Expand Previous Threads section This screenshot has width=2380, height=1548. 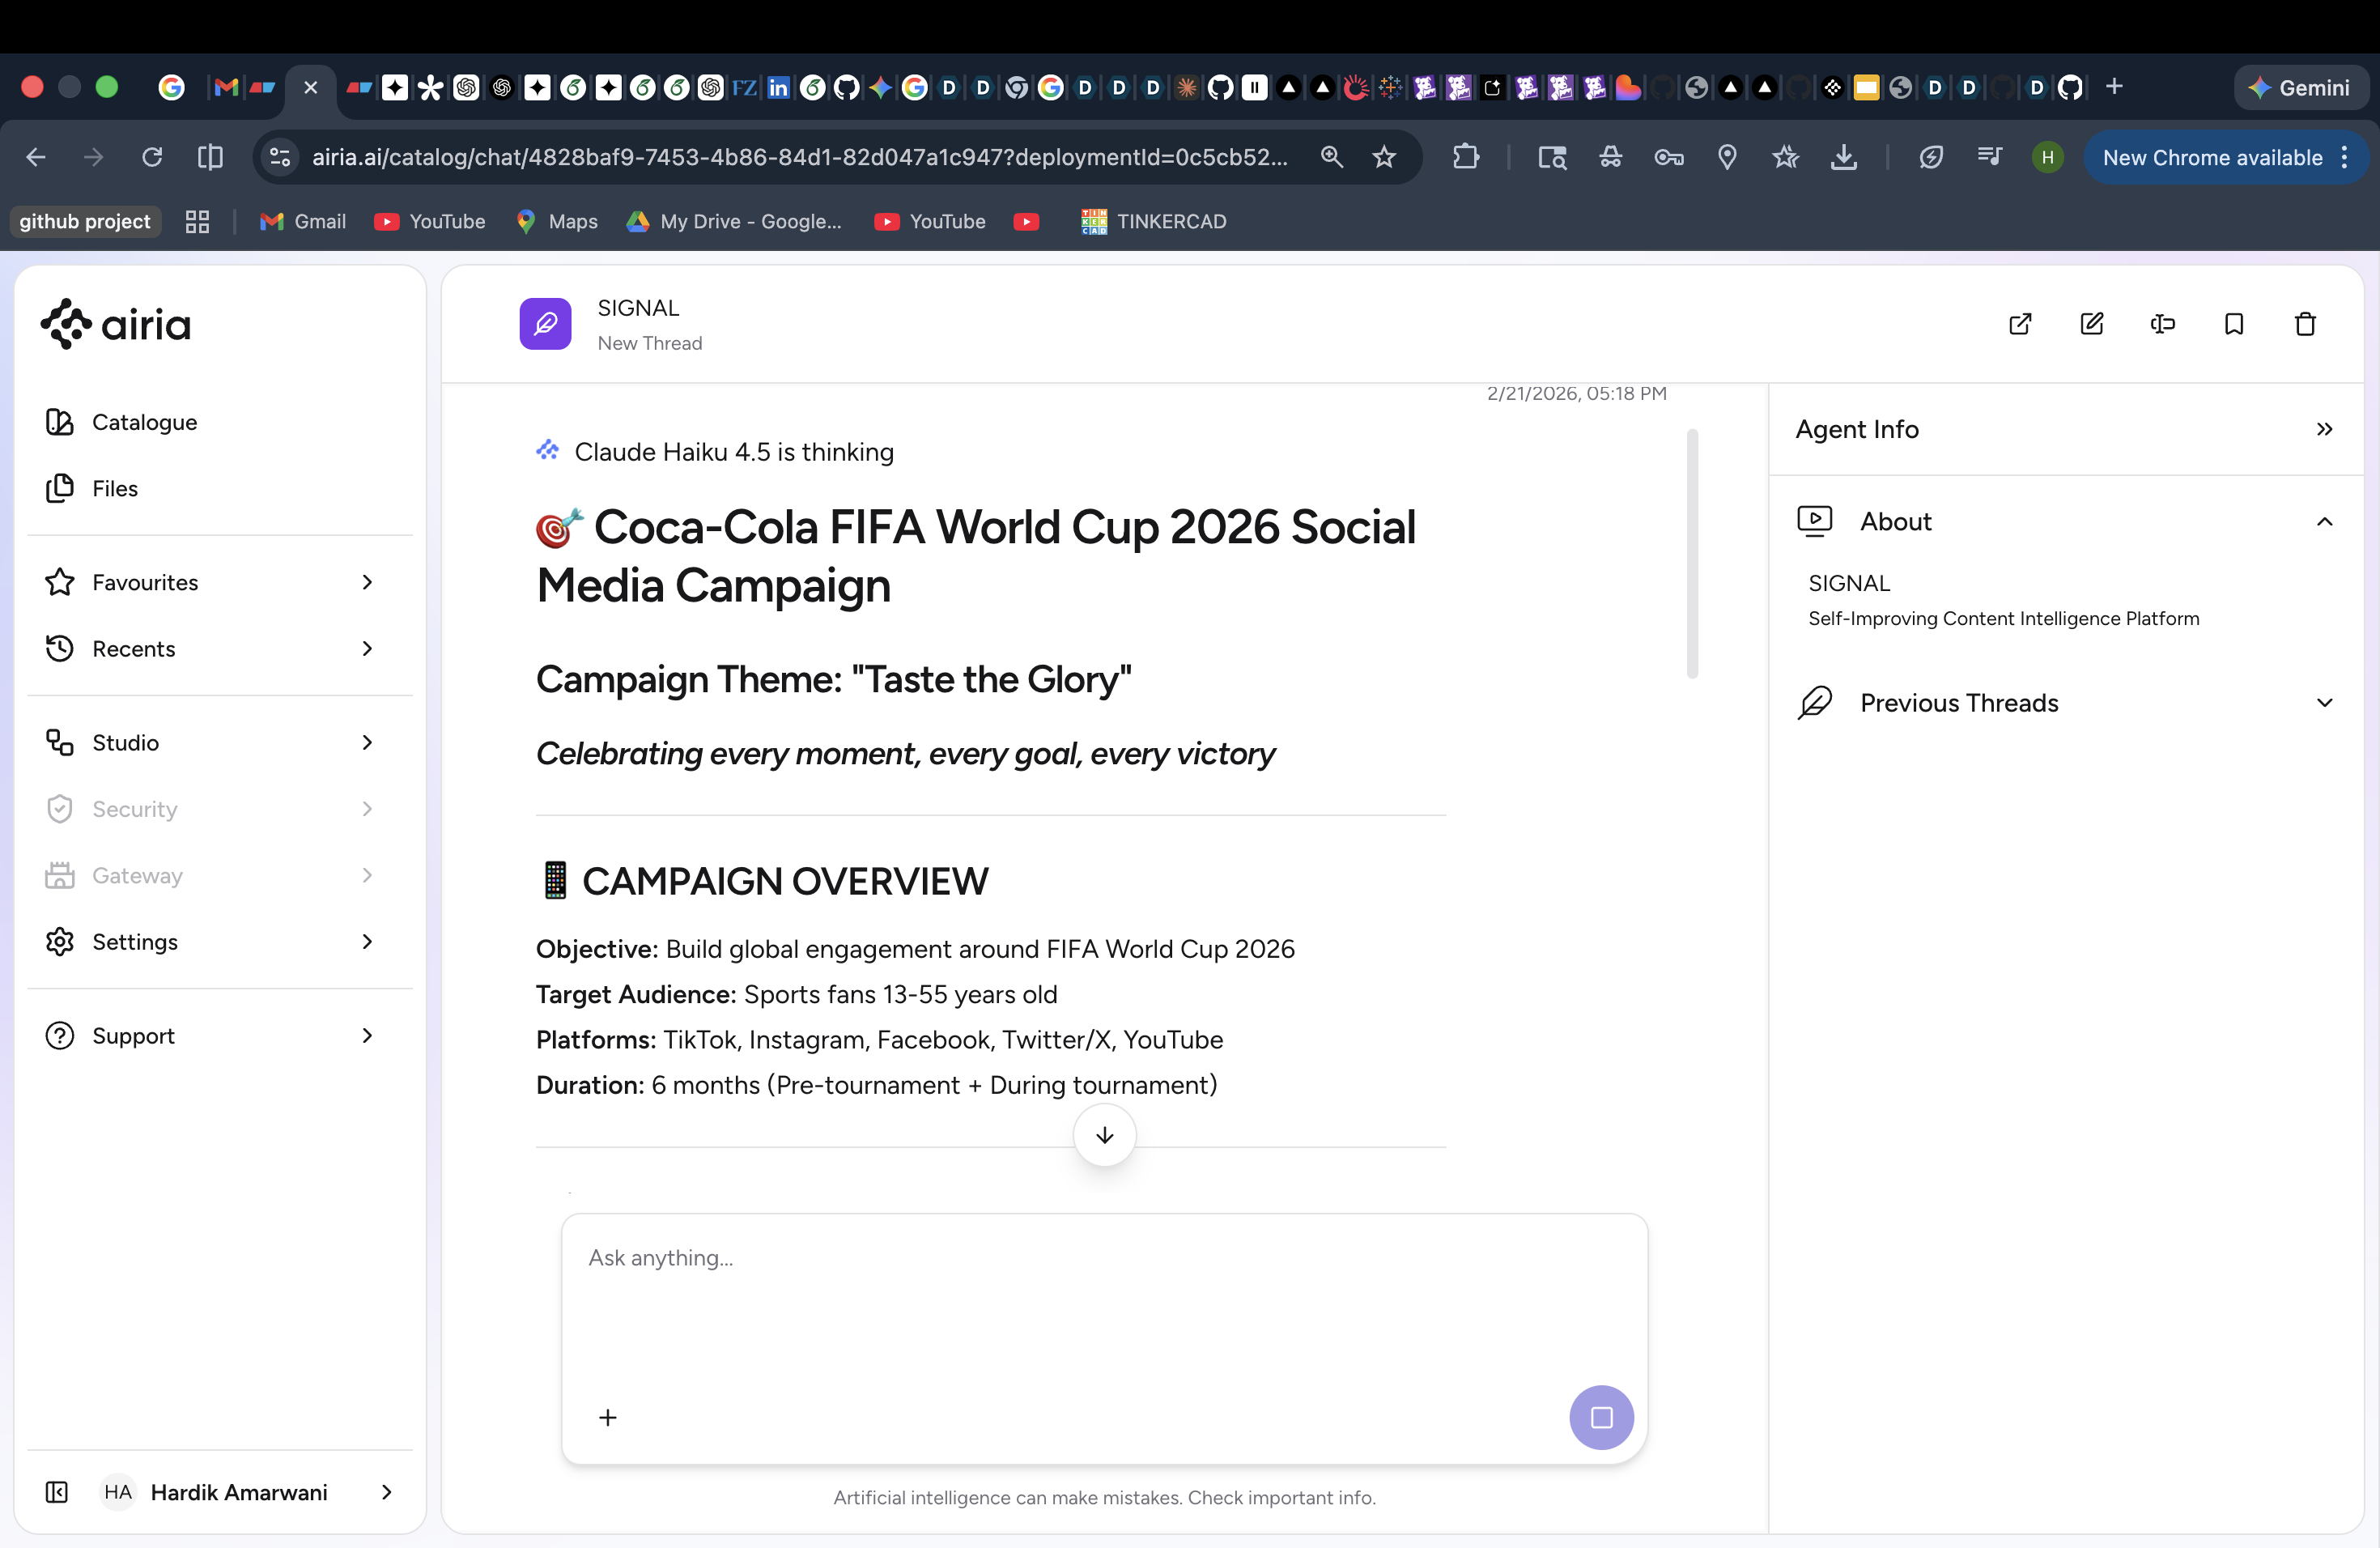click(x=2324, y=703)
